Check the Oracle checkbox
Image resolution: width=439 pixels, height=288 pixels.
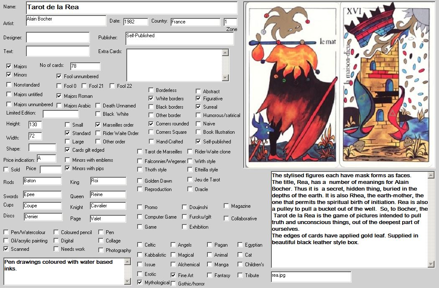(x=190, y=189)
